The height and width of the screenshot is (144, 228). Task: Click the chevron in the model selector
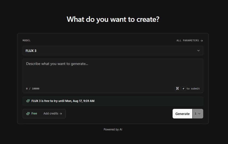(198, 51)
